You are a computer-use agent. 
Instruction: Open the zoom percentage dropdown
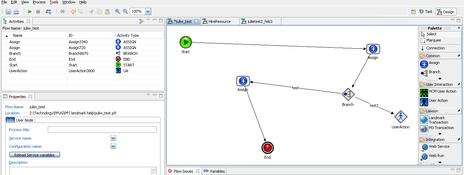click(148, 12)
